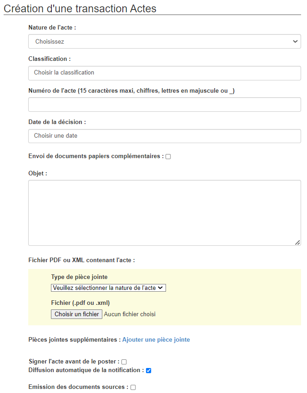Click the Nature de l'acte label
Screen dimensions: 307x393
(x=52, y=28)
